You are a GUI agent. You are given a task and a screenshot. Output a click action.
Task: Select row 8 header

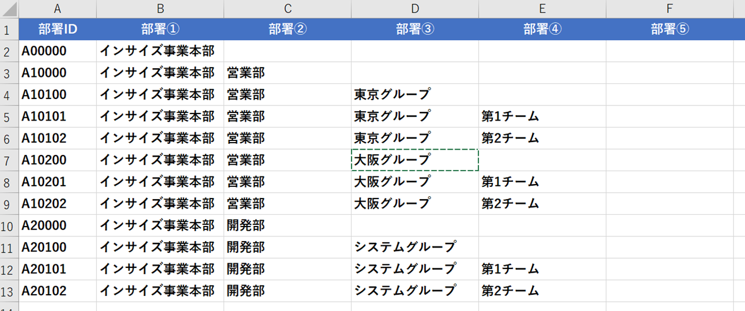[x=9, y=182]
